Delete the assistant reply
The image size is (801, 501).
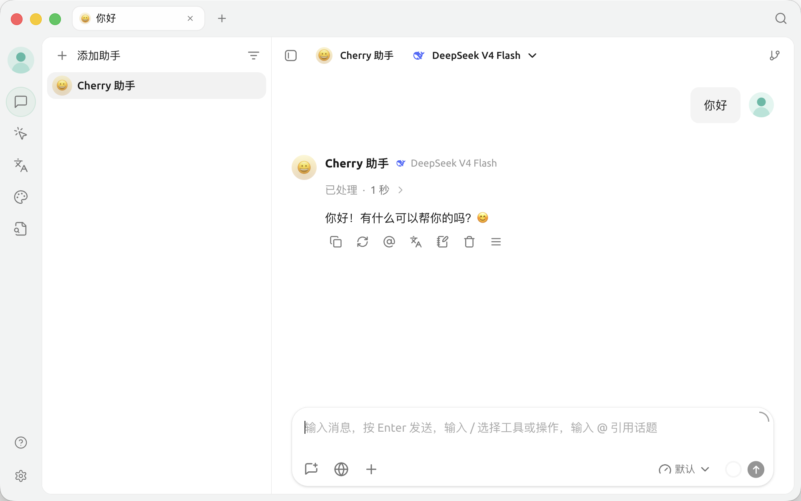tap(469, 242)
